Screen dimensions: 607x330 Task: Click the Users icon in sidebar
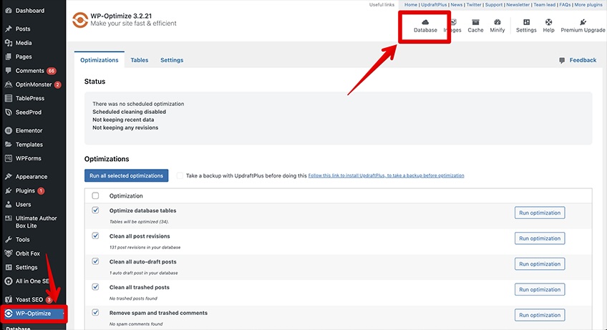9,205
